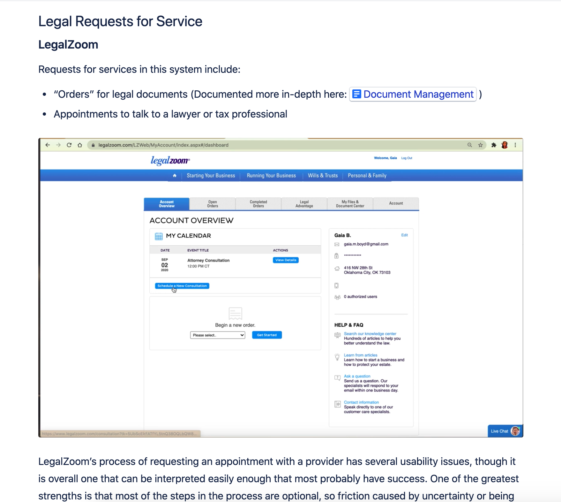The width and height of the screenshot is (561, 502).
Task: Click the Log Out link
Action: pyautogui.click(x=407, y=158)
